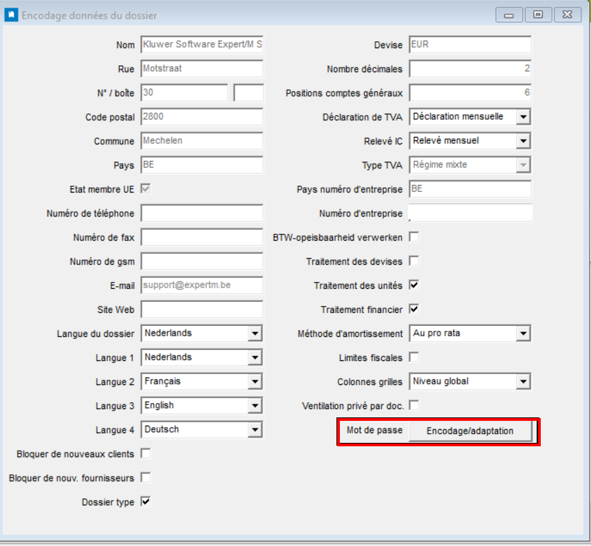Click the Devise field

(470, 45)
